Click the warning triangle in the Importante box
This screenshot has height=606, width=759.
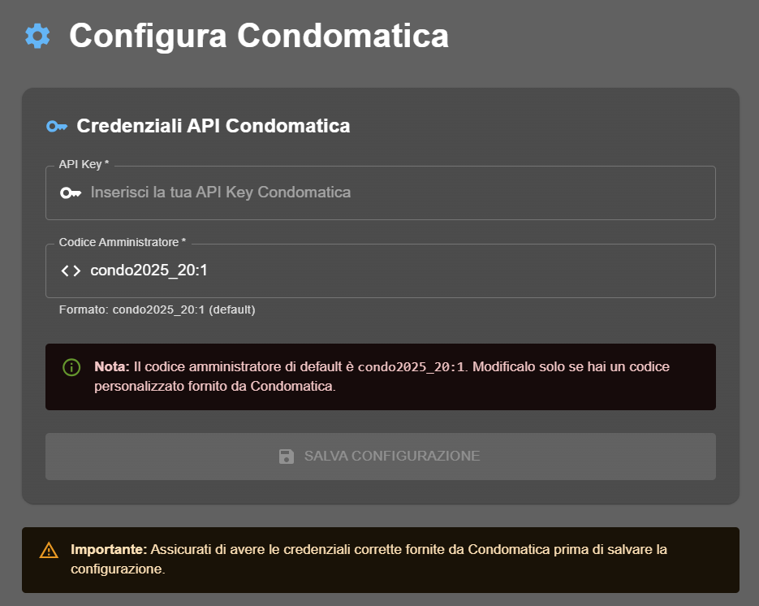click(47, 549)
